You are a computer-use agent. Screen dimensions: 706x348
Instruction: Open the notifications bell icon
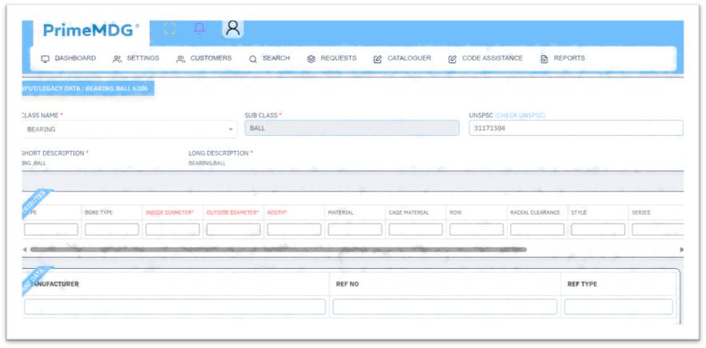coord(200,29)
